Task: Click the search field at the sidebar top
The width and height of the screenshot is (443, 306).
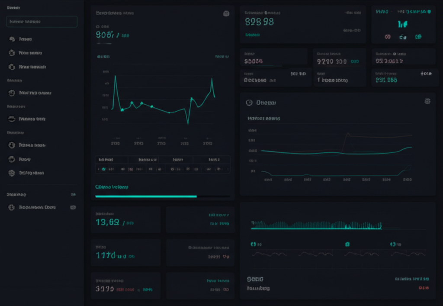Action: [x=42, y=22]
